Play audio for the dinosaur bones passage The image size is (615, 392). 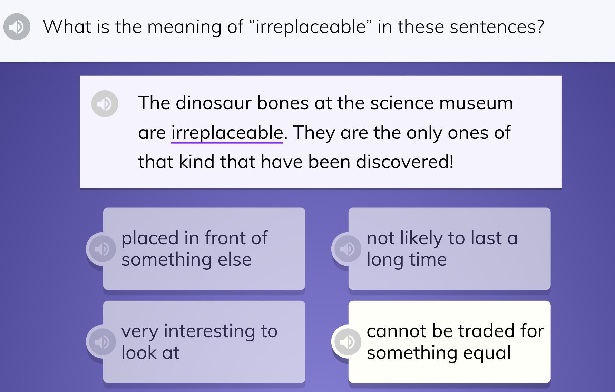105,103
